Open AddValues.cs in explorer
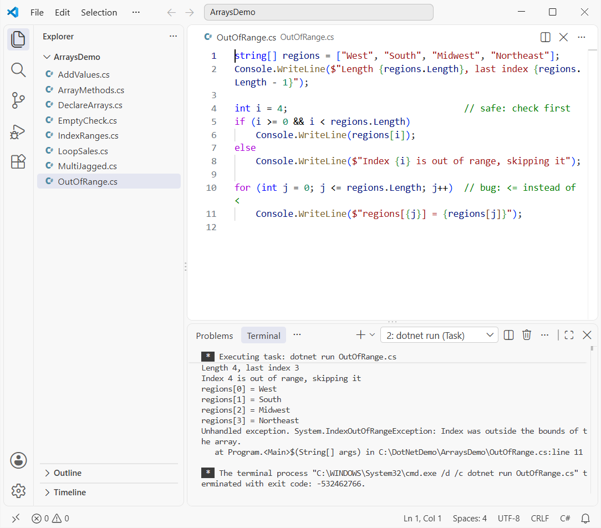This screenshot has width=601, height=528. (109, 74)
